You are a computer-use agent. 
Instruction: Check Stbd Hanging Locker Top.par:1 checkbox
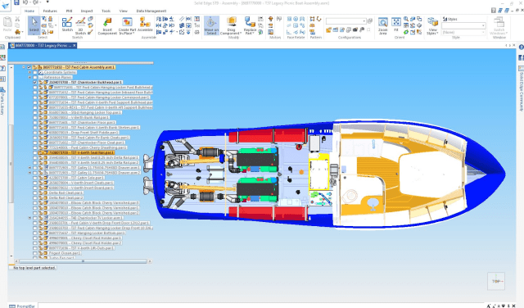(35, 112)
